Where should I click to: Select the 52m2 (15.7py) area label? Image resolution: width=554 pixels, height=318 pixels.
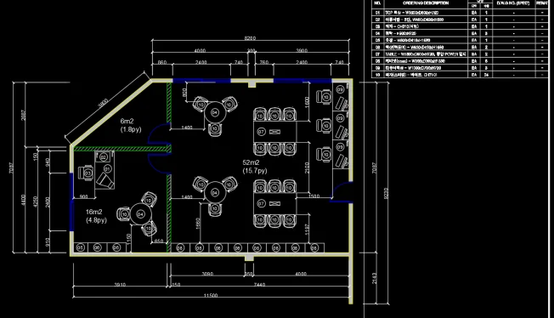[x=254, y=167]
